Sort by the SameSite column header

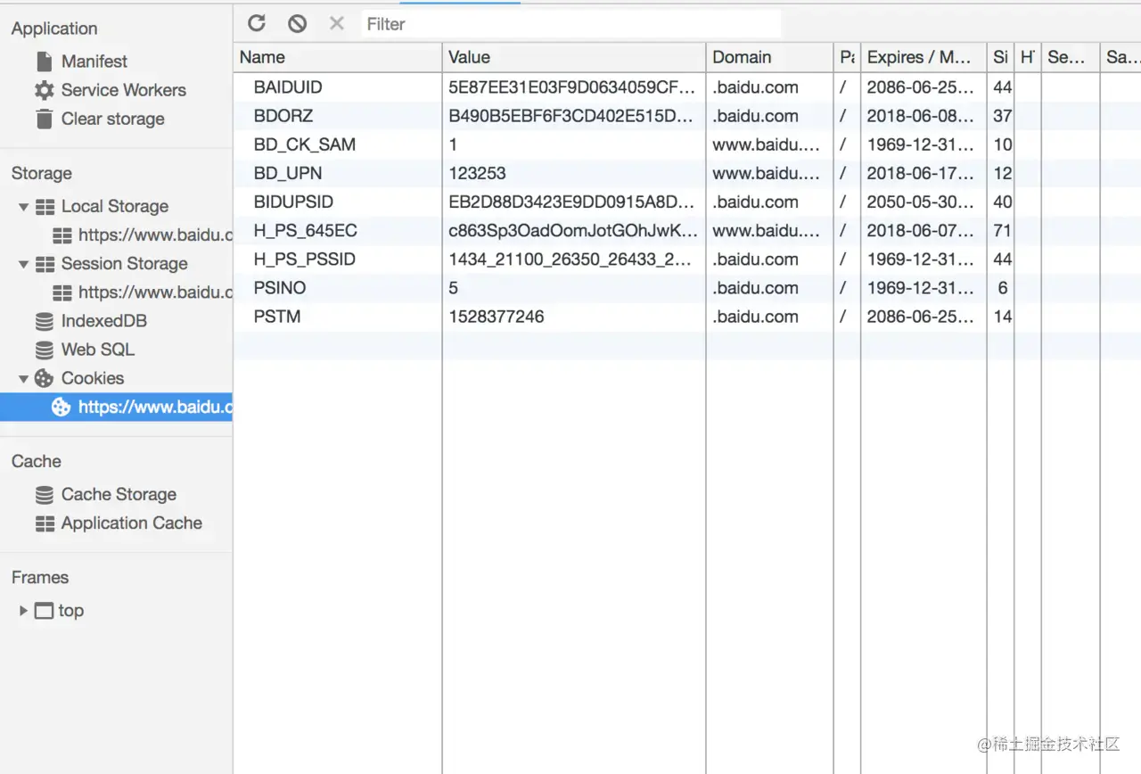coord(1120,57)
